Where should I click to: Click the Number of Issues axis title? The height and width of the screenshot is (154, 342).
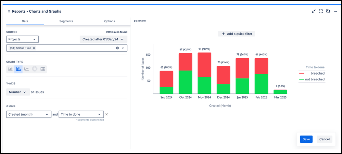point(143,69)
